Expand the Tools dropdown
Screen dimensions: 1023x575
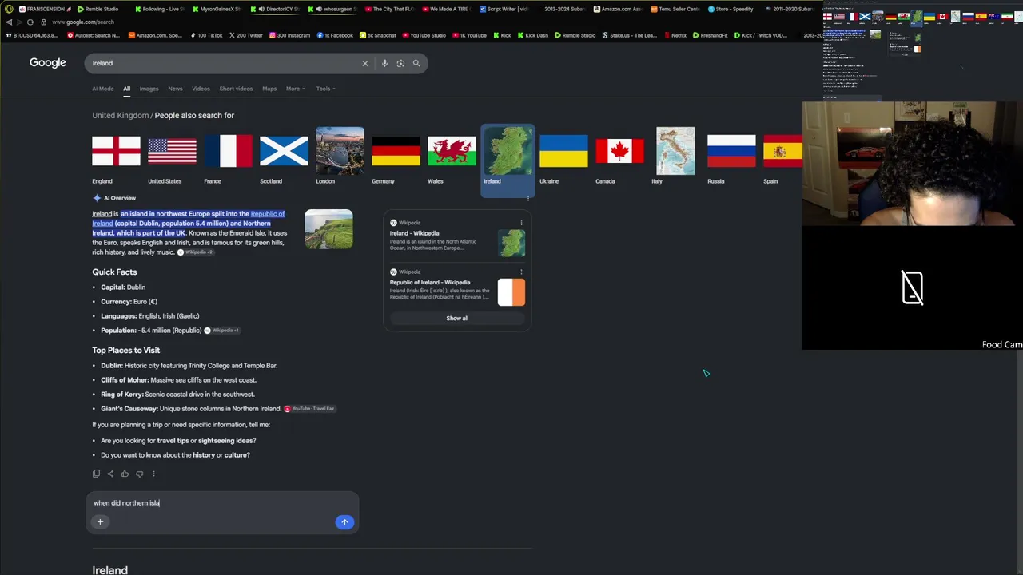pyautogui.click(x=325, y=89)
